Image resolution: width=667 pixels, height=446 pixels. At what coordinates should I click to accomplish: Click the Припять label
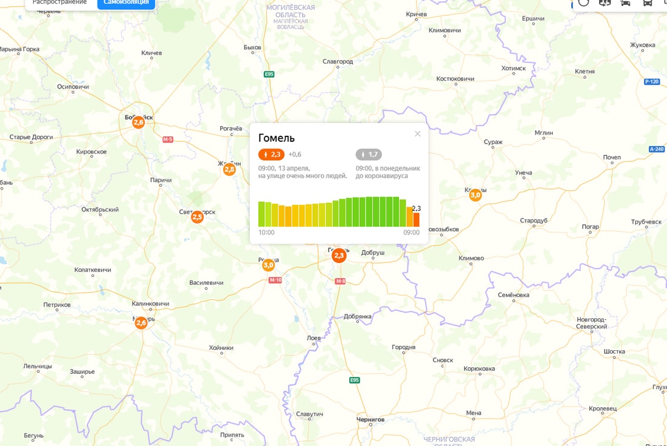pyautogui.click(x=232, y=435)
